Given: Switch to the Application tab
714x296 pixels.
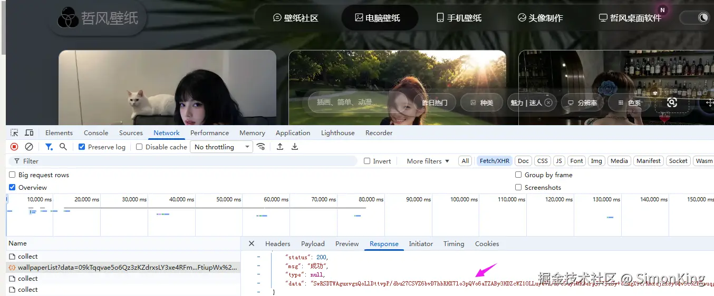Looking at the screenshot, I should [293, 133].
